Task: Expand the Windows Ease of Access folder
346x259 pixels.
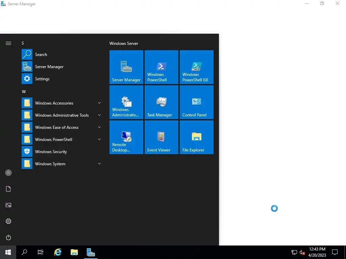Action: 62,127
